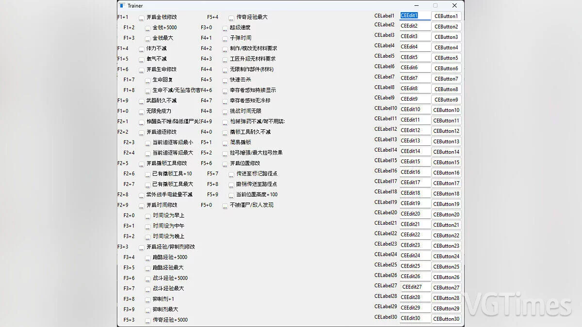Toggle 不被僵尸/敌人发现 checkbox
The width and height of the screenshot is (582, 327).
tap(225, 206)
